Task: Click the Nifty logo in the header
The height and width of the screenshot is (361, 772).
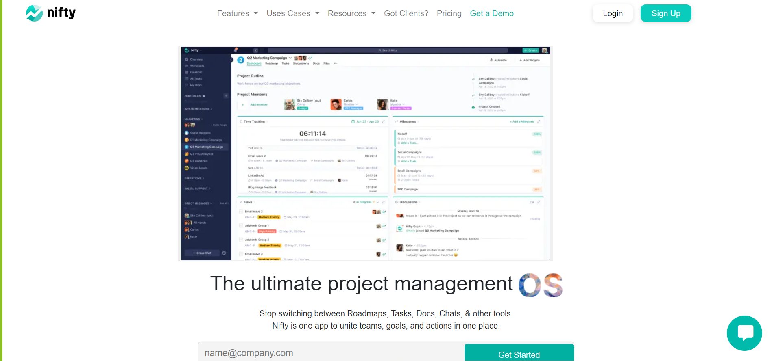Action: tap(51, 13)
